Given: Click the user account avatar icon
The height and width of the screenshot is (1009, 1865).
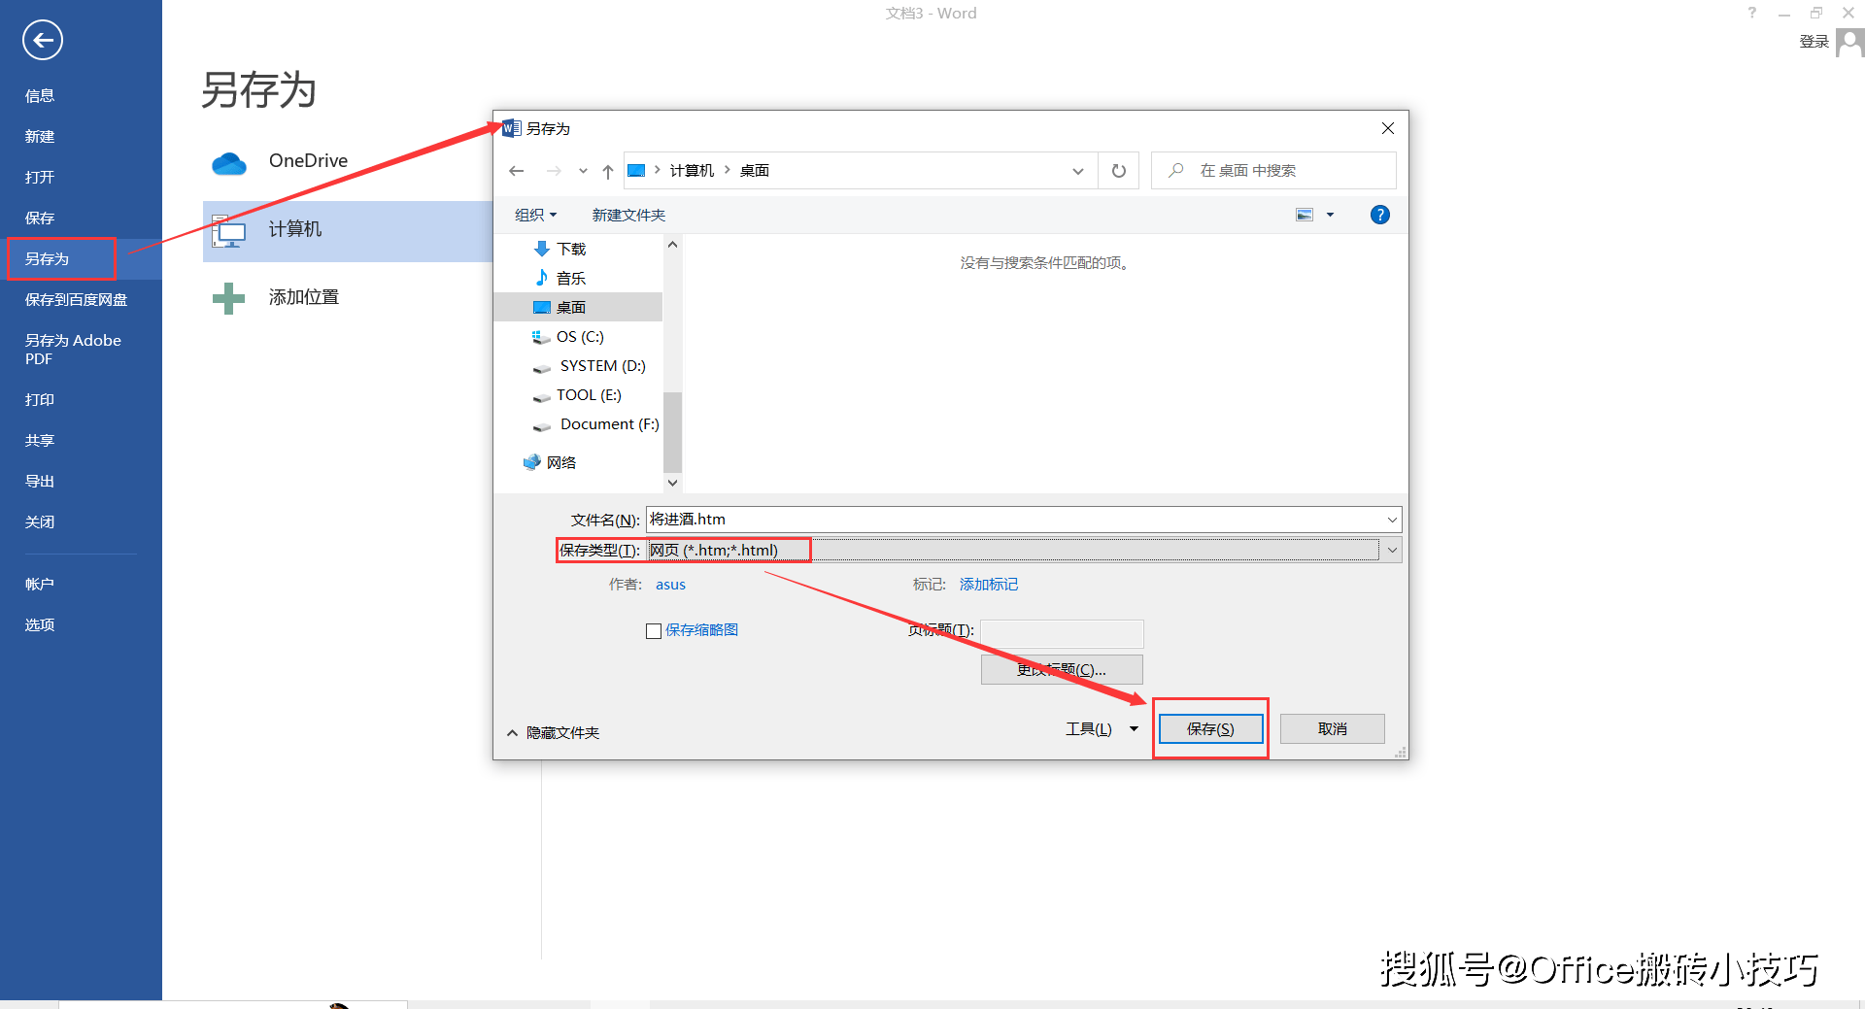Looking at the screenshot, I should (1850, 43).
